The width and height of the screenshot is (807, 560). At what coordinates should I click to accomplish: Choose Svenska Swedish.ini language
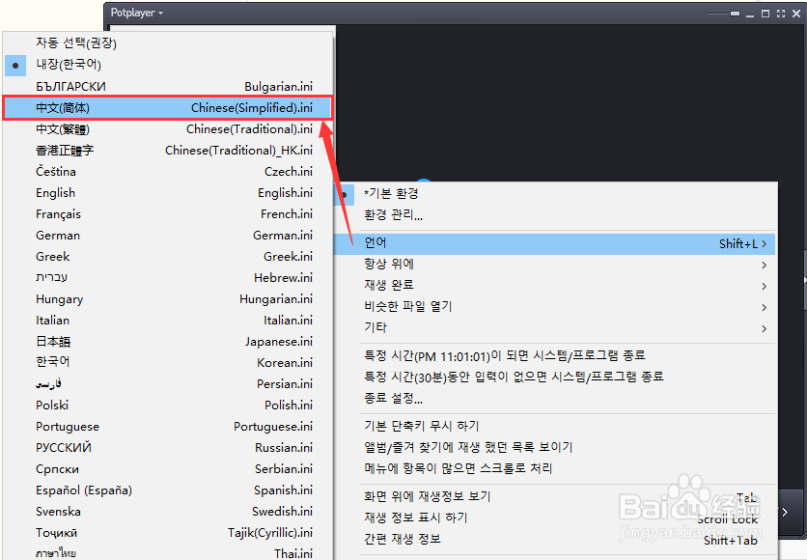[168, 511]
